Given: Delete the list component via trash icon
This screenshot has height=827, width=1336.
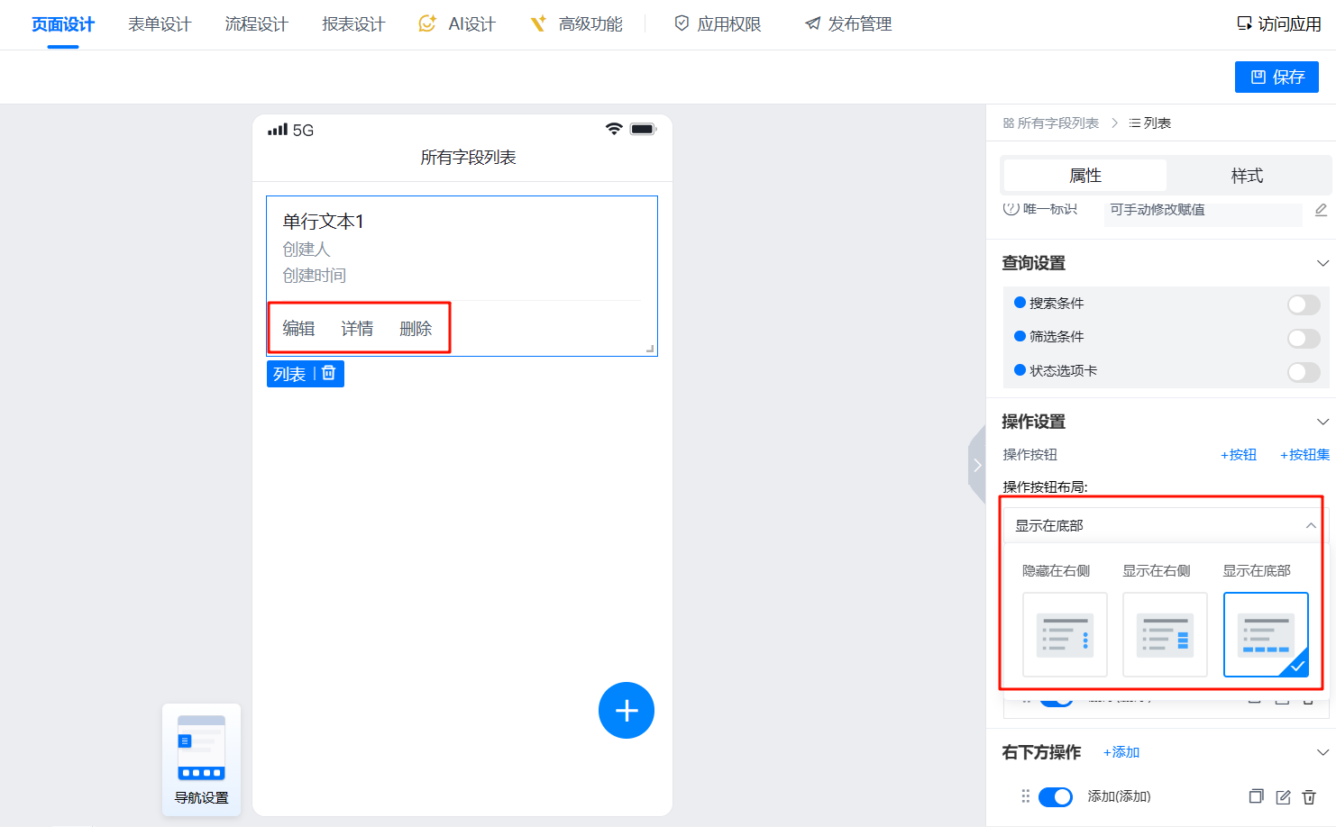Looking at the screenshot, I should click(x=329, y=373).
